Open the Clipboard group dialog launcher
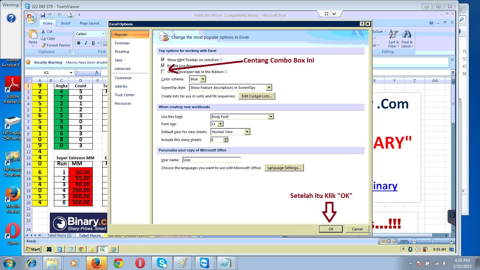Viewport: 480px width, 270px height. tap(70, 52)
